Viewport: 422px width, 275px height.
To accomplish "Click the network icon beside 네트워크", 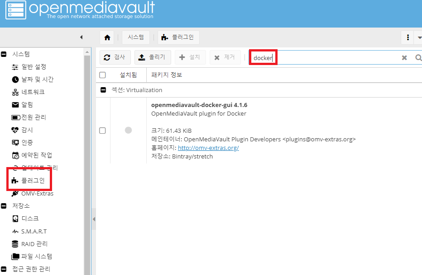I will [15, 92].
